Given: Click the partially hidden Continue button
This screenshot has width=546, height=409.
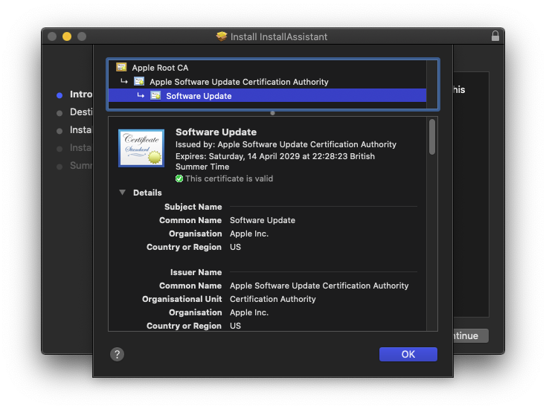Looking at the screenshot, I should (x=471, y=335).
